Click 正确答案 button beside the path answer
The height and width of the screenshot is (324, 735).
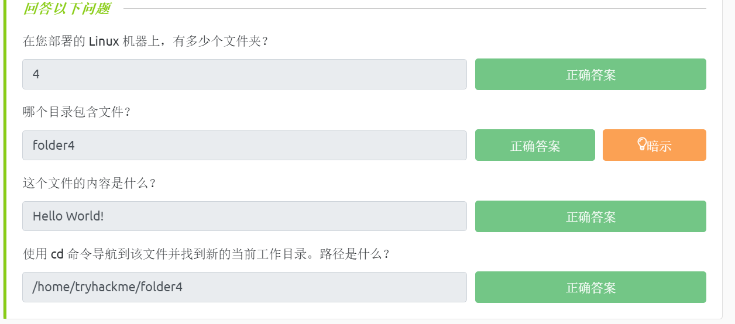tap(590, 287)
